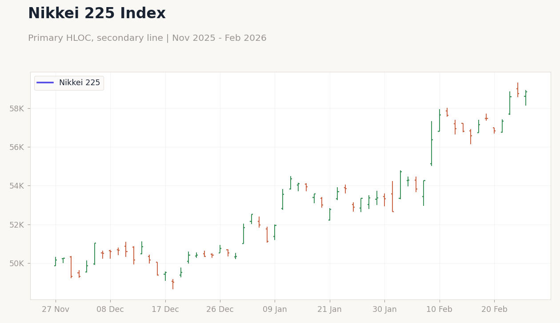The width and height of the screenshot is (560, 323).
Task: Click the 17 Dec x-axis date label
Action: [165, 310]
